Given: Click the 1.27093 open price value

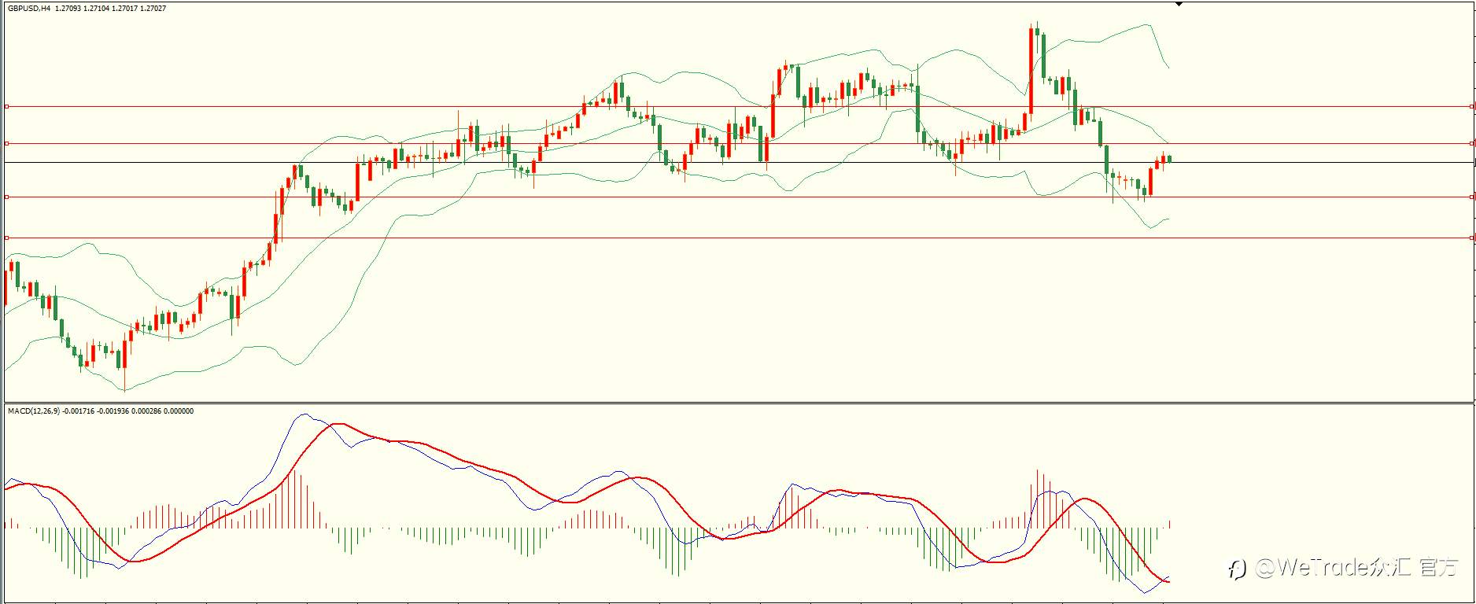Looking at the screenshot, I should pos(68,8).
